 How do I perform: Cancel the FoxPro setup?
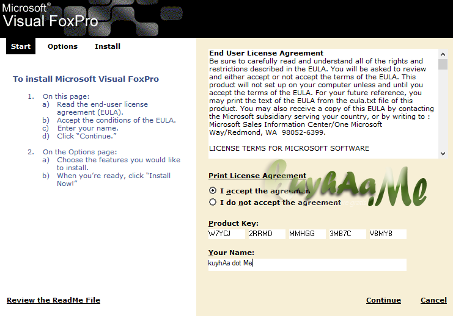coord(433,300)
